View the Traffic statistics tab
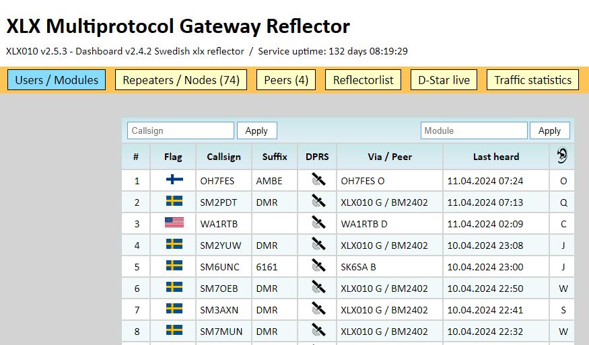Screen dimensions: 589x345 coord(532,80)
